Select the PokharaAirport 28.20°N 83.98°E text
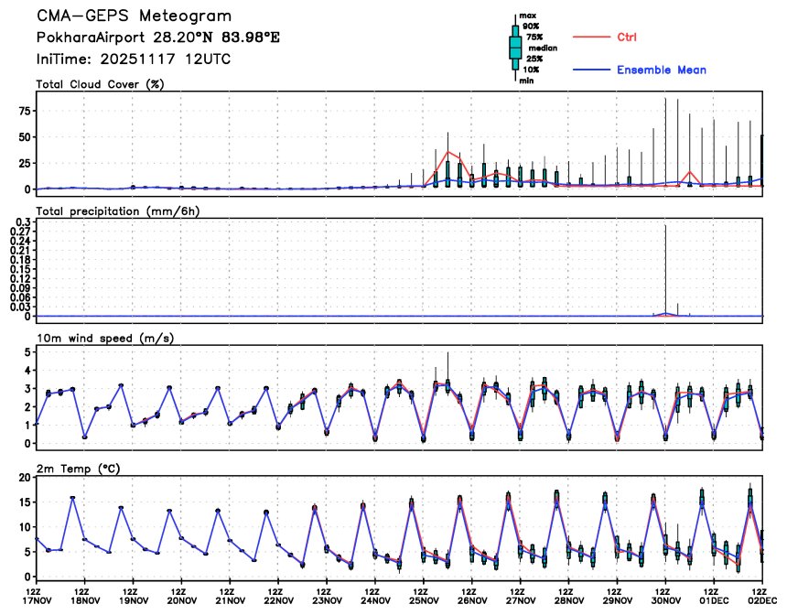 (x=158, y=38)
